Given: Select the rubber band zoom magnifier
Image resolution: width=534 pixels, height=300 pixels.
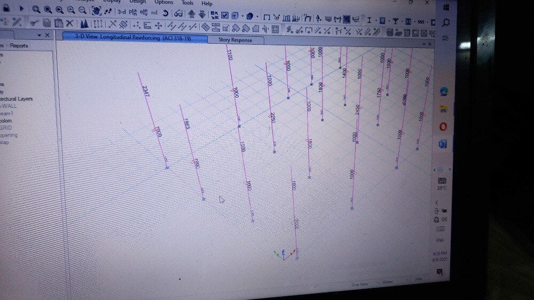Looking at the screenshot, I should 36,10.
